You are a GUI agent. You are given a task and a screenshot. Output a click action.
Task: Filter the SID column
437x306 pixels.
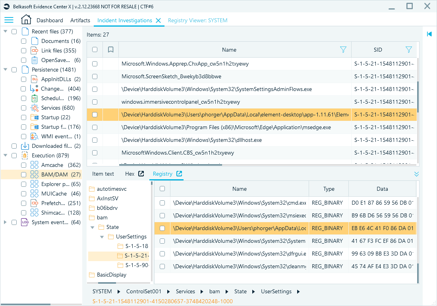tap(408, 50)
